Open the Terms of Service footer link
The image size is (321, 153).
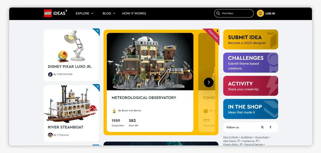pyautogui.click(x=254, y=144)
